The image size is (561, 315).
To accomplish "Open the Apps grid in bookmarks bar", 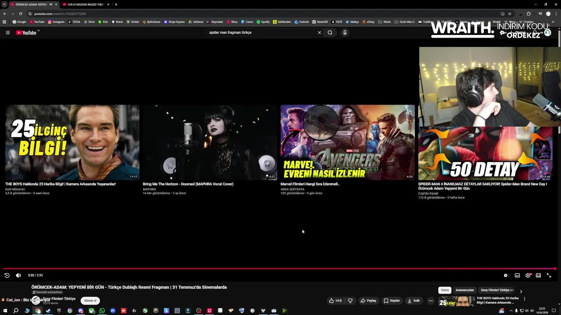I will click(4, 21).
